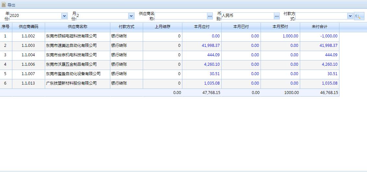Open 本月应付 amount 30.51

214,74
